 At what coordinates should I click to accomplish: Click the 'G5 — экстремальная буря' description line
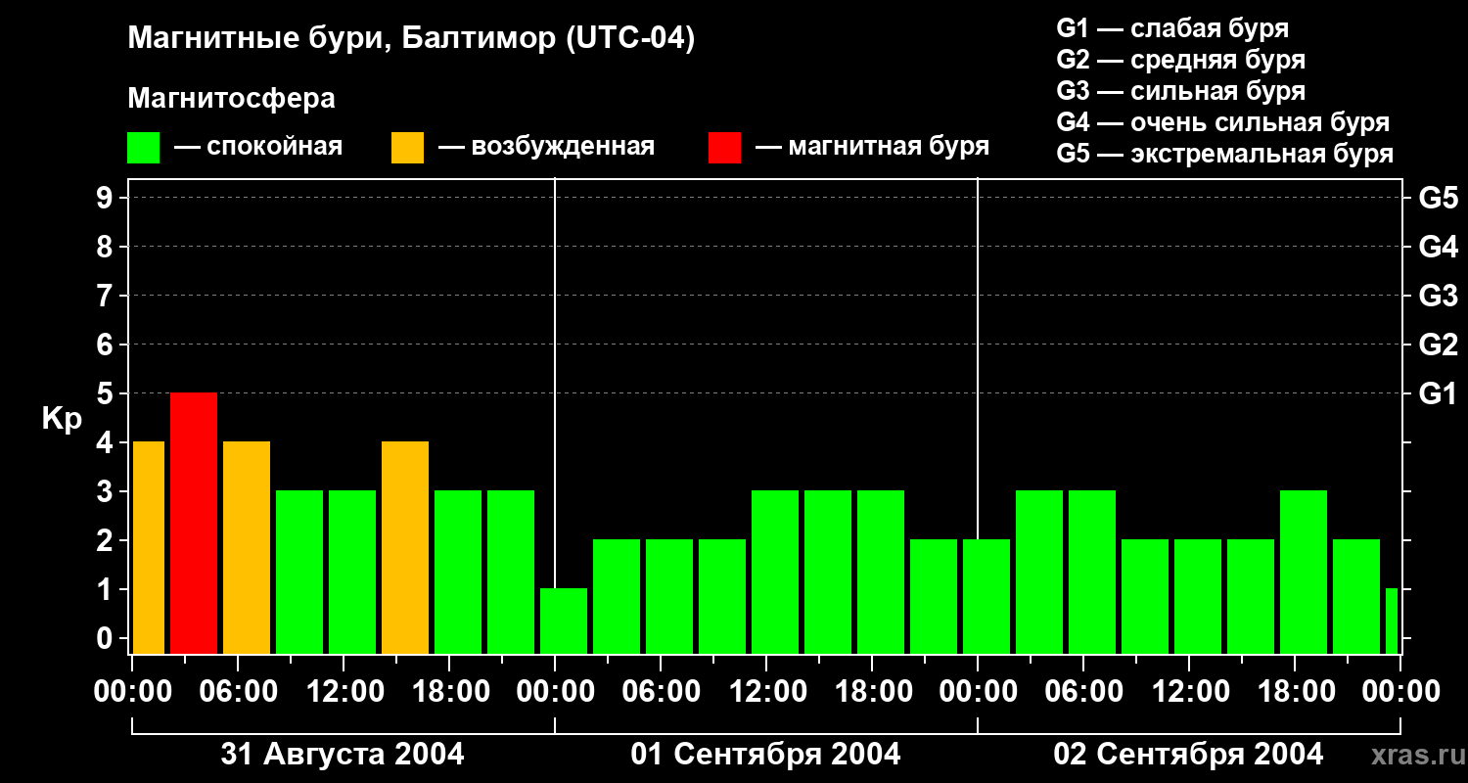[1224, 154]
